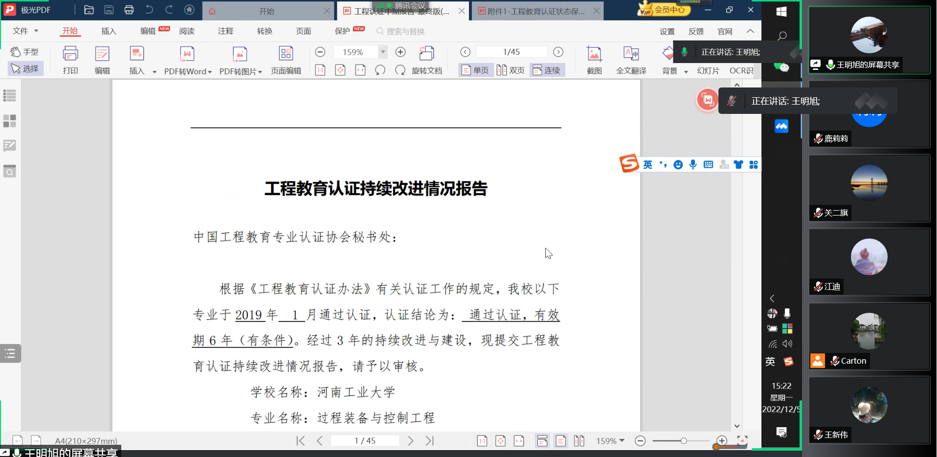Expand the Insert (插入) dropdown arrow
Viewport: 937px width, 457px height.
tap(154, 71)
